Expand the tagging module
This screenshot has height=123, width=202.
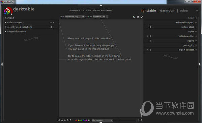[171, 41]
